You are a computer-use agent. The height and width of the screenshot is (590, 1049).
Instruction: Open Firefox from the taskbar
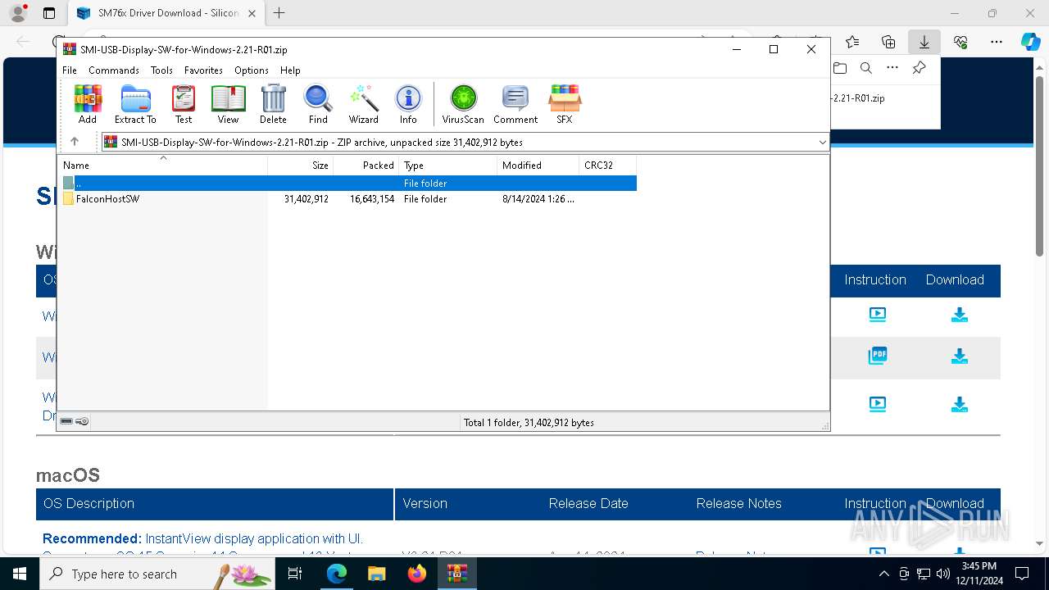(417, 574)
